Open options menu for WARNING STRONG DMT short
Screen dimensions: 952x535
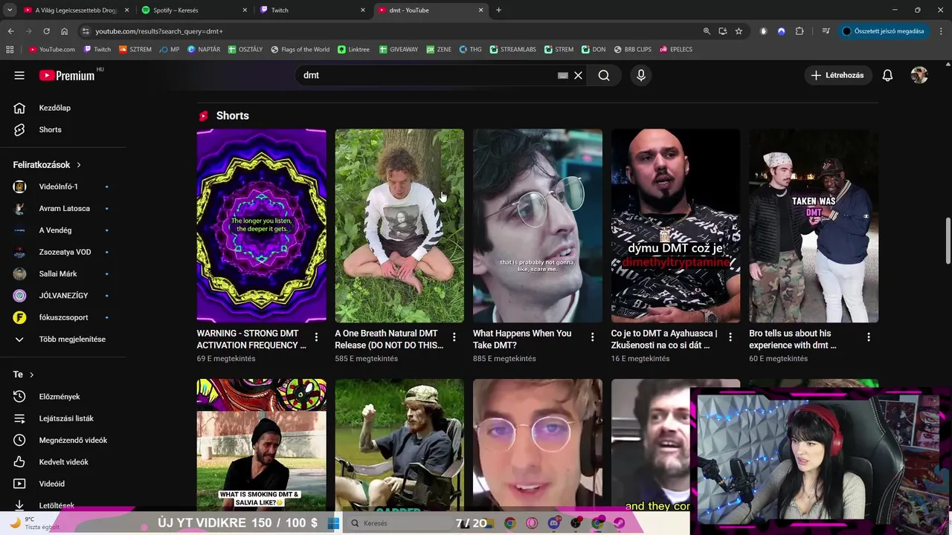(x=316, y=337)
